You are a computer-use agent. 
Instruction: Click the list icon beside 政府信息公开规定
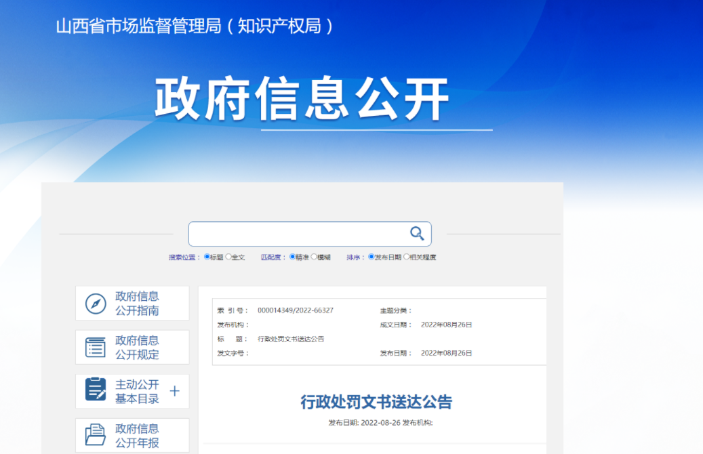pyautogui.click(x=96, y=348)
